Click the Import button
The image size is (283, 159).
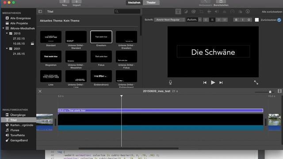click(x=76, y=1)
